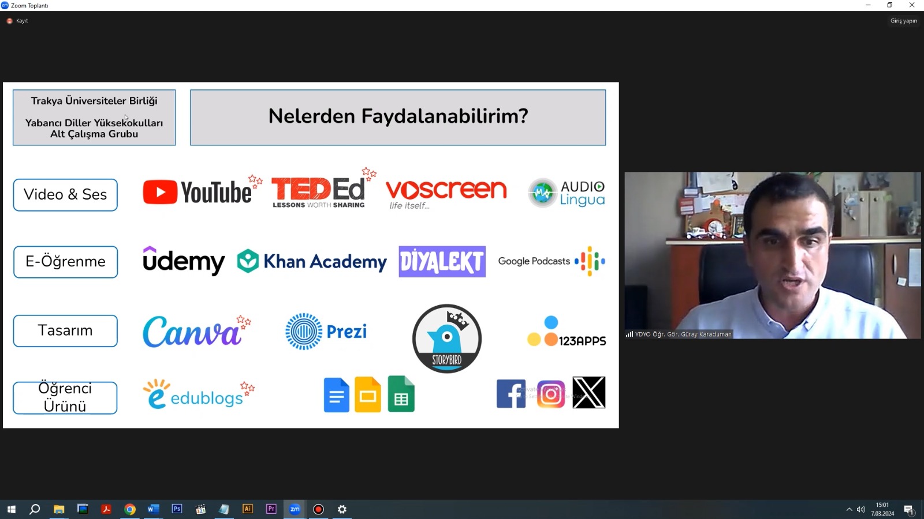924x519 pixels.
Task: Open Adobe Acrobat from the taskbar
Action: (106, 509)
